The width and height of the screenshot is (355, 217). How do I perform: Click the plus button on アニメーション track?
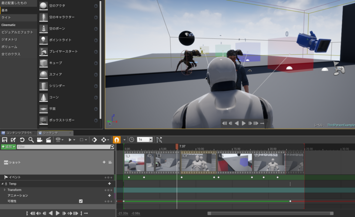click(110, 195)
